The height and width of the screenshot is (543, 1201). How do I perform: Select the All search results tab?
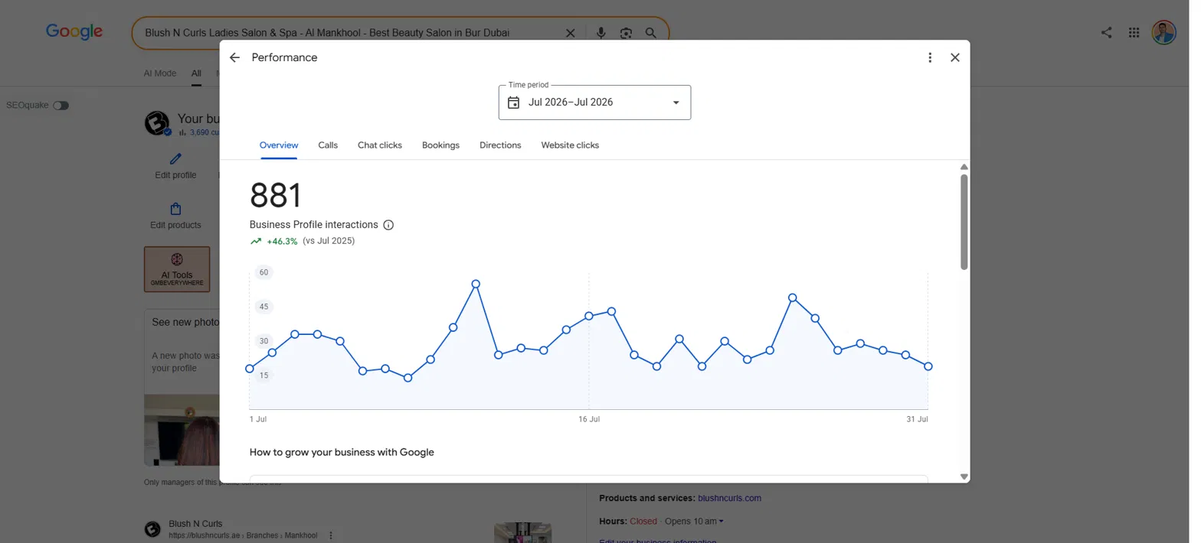pos(196,73)
